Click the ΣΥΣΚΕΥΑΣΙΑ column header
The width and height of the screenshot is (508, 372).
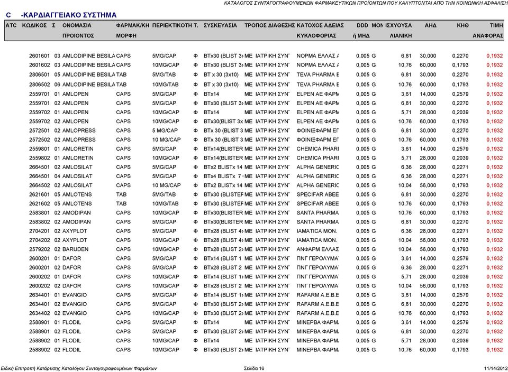(220, 25)
